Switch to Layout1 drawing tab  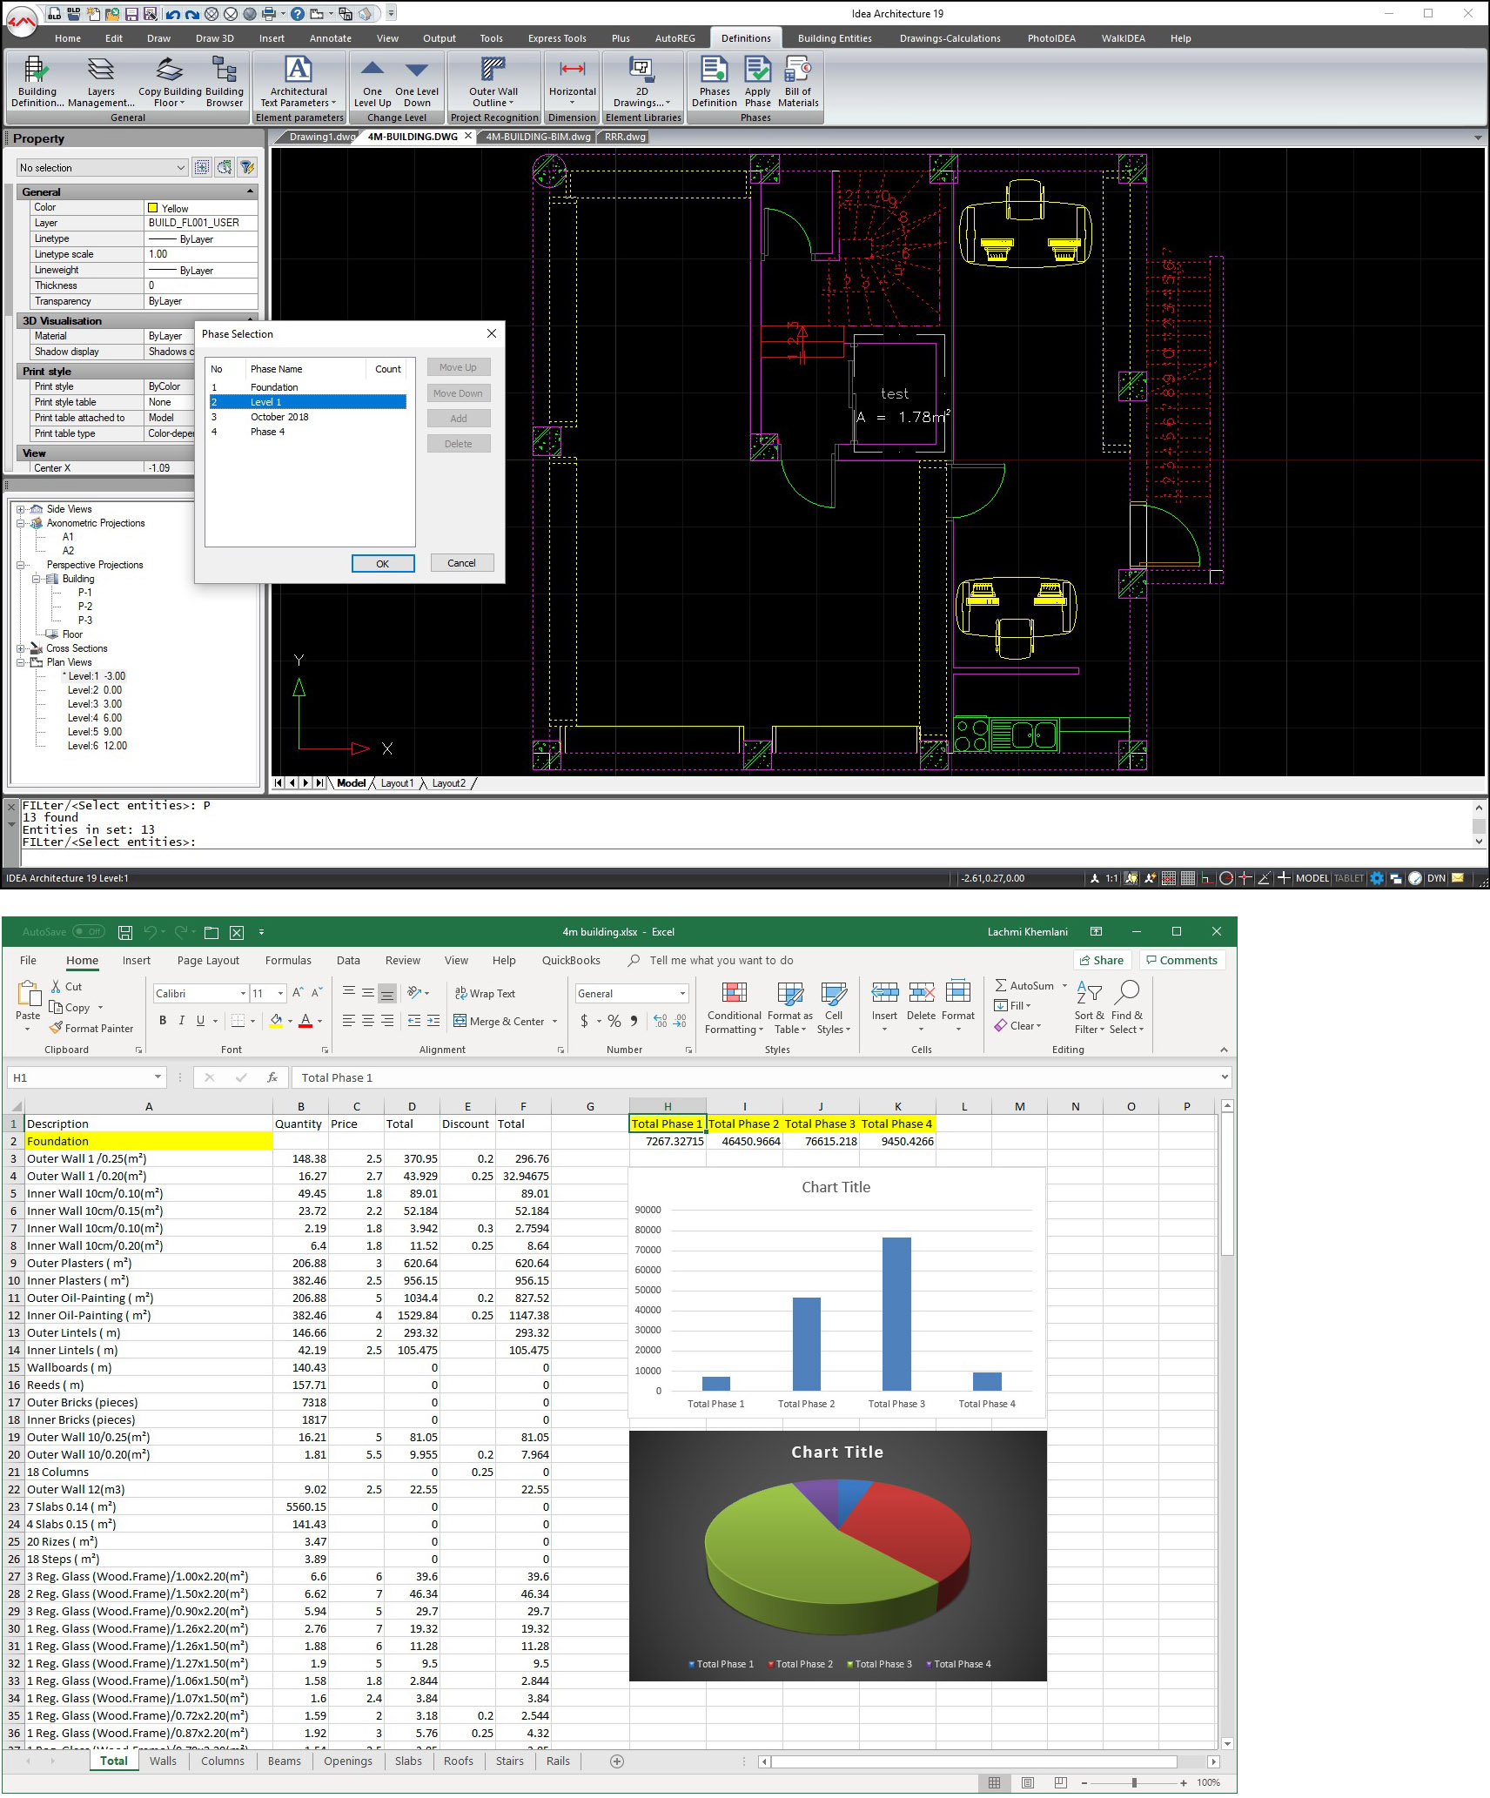(397, 783)
